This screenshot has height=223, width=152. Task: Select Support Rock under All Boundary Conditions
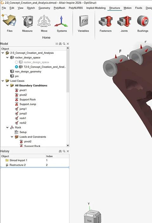(x=28, y=99)
